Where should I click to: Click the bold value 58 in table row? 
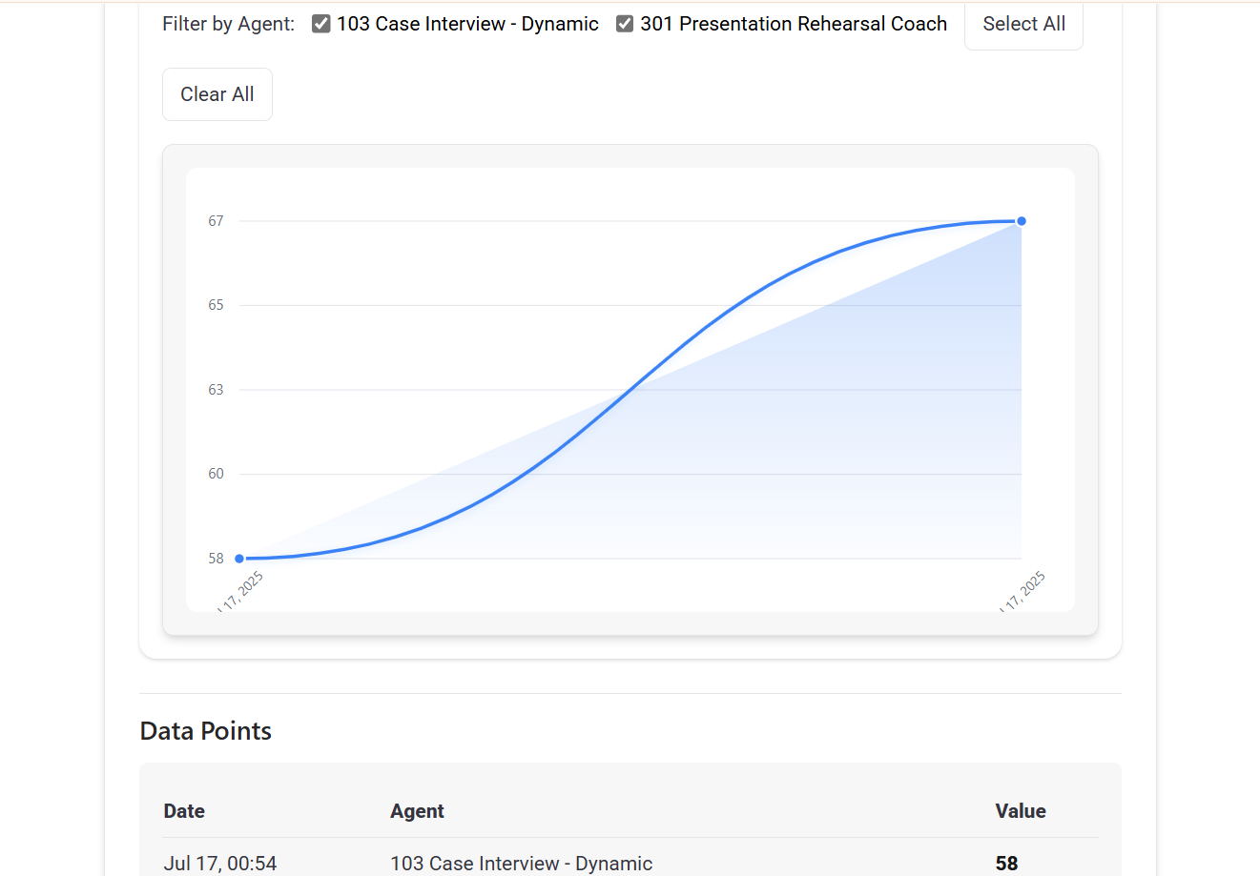coord(1006,863)
